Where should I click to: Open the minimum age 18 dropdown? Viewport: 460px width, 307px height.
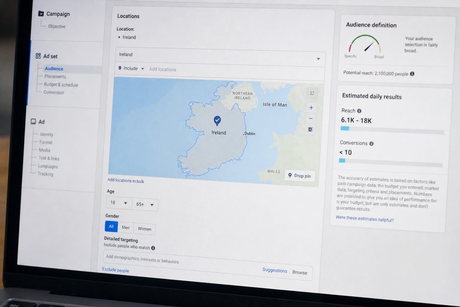pyautogui.click(x=119, y=203)
